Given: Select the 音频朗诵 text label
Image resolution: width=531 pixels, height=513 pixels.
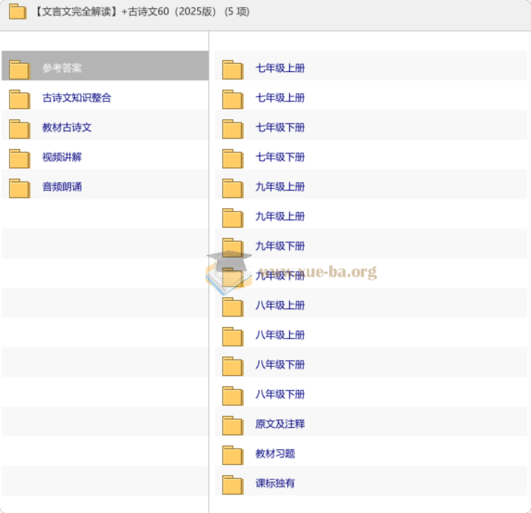Looking at the screenshot, I should 62,187.
